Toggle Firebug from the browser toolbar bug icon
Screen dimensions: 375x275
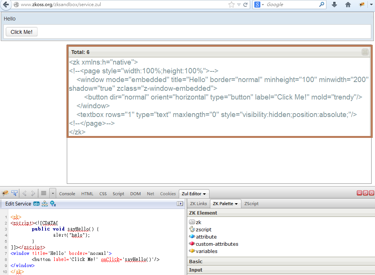(x=362, y=5)
